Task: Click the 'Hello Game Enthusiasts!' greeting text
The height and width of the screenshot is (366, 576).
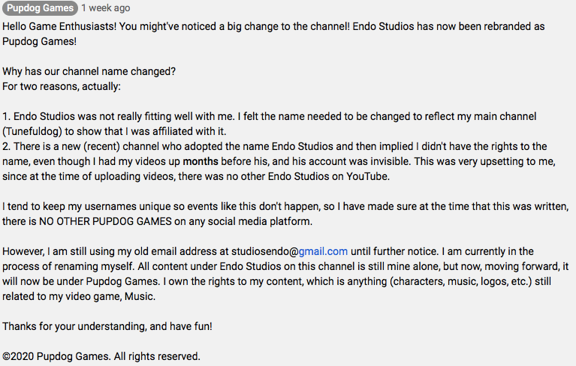Action: tap(59, 27)
